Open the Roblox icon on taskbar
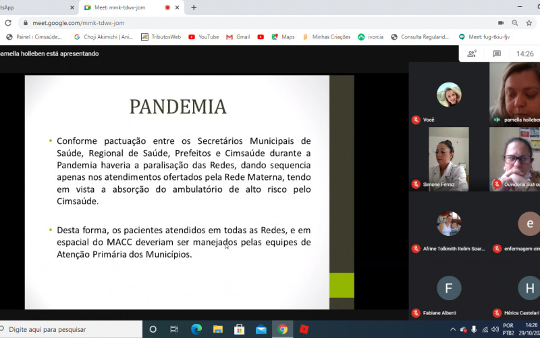540x338 pixels. [x=304, y=329]
